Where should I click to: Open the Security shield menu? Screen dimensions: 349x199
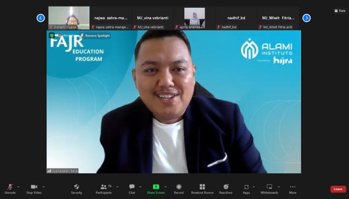click(x=77, y=189)
